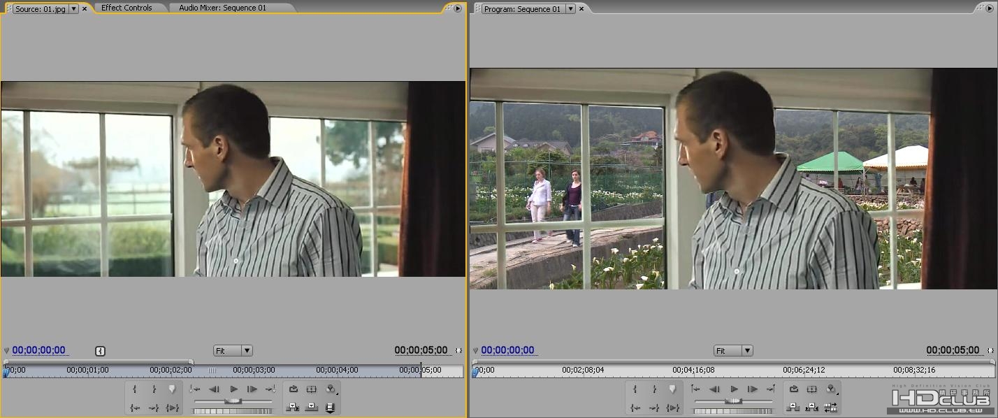Select the Source: 01.jpg tab
The image size is (998, 418).
click(x=41, y=8)
